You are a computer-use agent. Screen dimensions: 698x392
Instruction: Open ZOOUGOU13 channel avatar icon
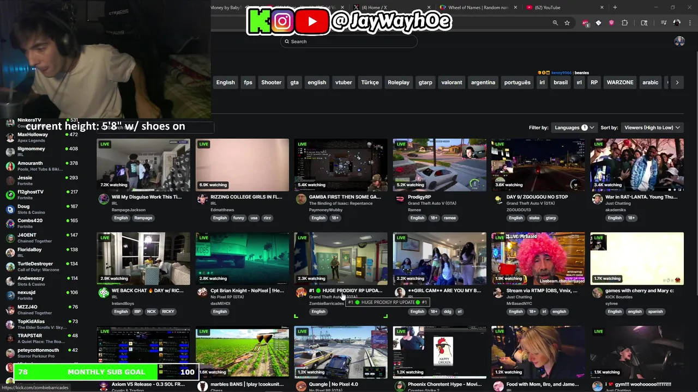pyautogui.click(x=498, y=200)
